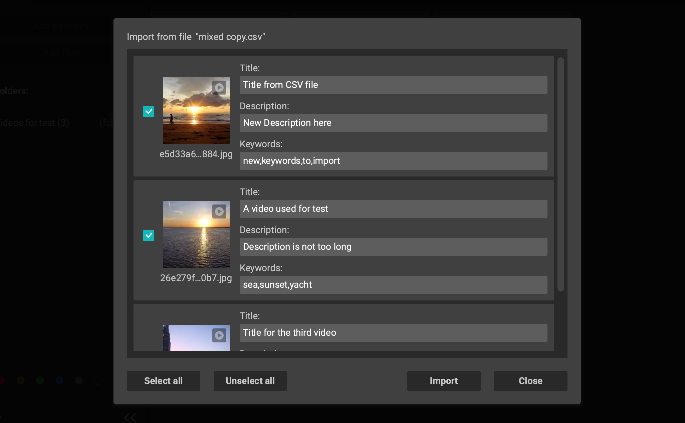Edit the title 'Title for the third video'
Image resolution: width=685 pixels, height=423 pixels.
(393, 332)
